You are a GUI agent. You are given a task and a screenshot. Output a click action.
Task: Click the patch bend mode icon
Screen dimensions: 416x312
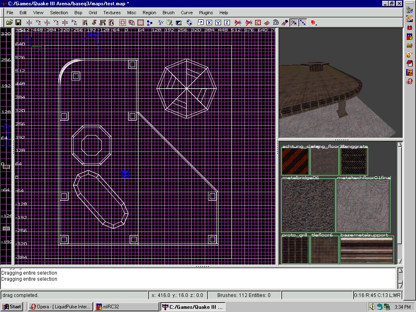click(276, 23)
